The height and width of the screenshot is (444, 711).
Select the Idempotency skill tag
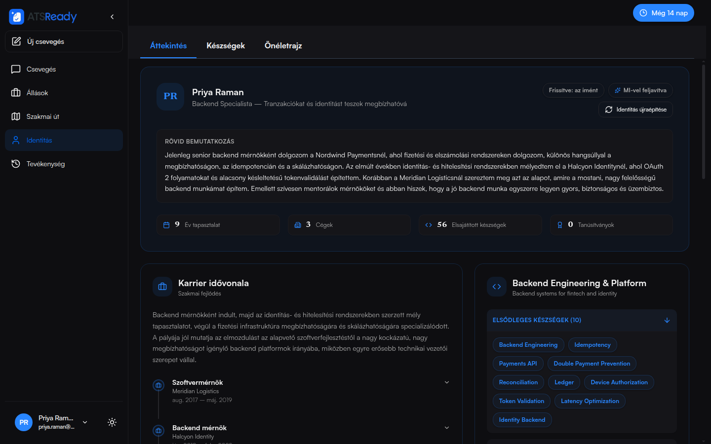592,345
